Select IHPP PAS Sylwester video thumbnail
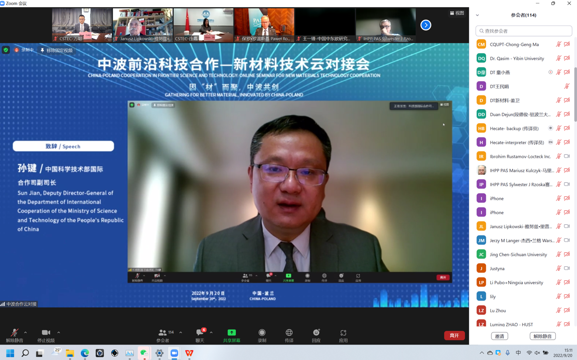The height and width of the screenshot is (360, 577). click(x=385, y=25)
